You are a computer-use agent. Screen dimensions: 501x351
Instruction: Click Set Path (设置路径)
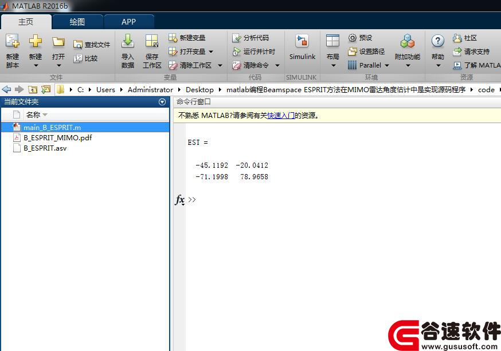tap(366, 52)
